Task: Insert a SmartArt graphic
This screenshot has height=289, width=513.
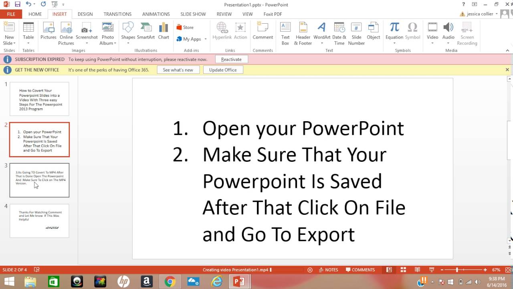Action: click(x=146, y=31)
